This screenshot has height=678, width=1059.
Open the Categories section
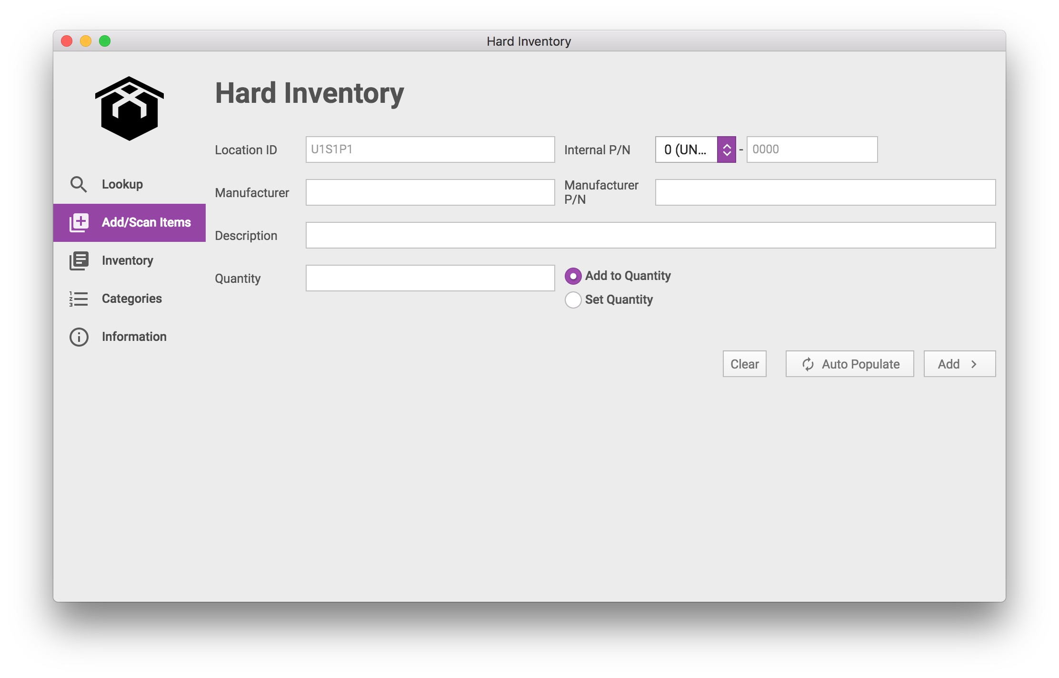point(132,299)
